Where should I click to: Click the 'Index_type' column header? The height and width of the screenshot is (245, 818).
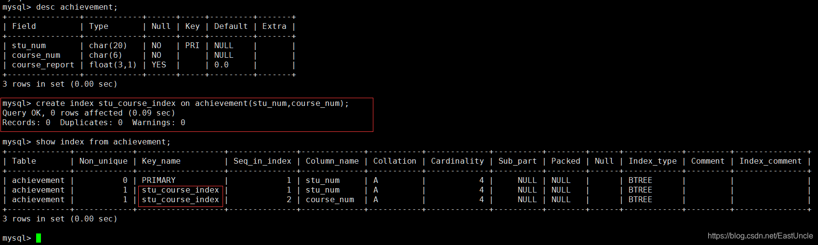pyautogui.click(x=653, y=161)
